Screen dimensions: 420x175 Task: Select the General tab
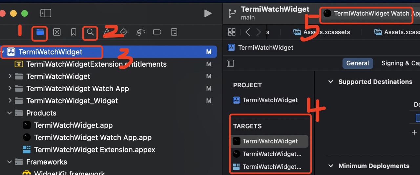point(358,63)
